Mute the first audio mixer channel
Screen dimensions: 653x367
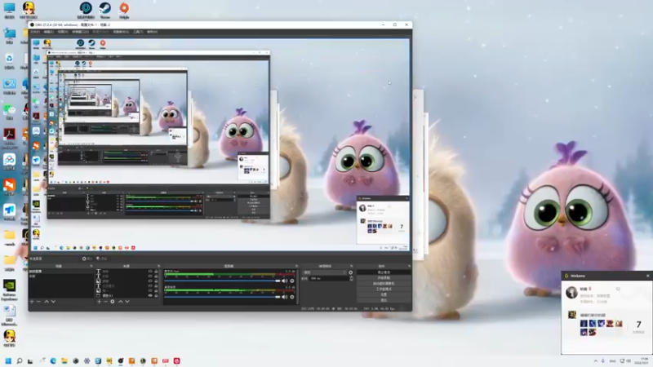285,281
